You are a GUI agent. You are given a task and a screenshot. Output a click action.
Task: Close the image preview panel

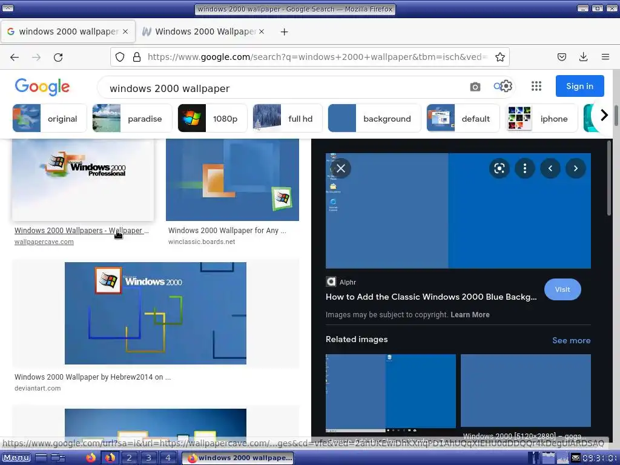[340, 168]
